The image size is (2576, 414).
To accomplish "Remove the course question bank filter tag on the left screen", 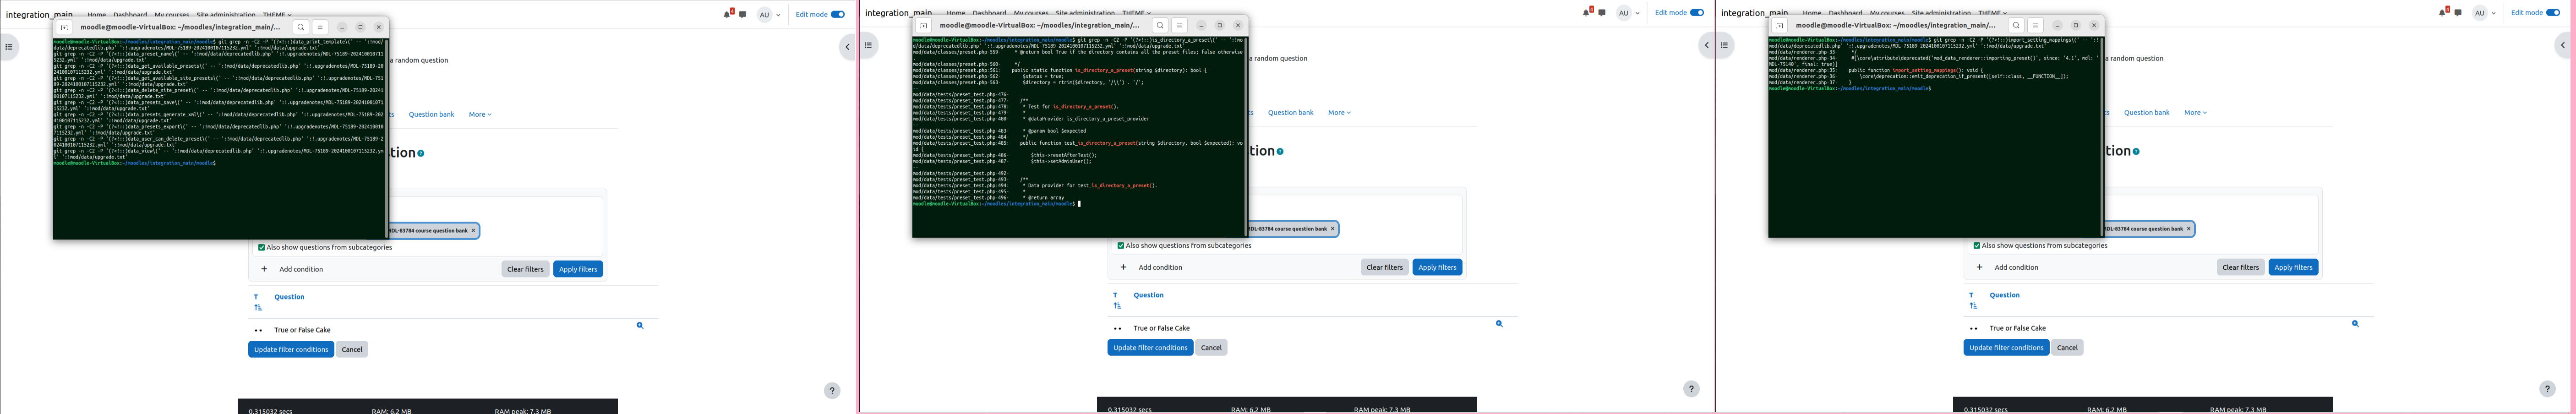I will [473, 230].
